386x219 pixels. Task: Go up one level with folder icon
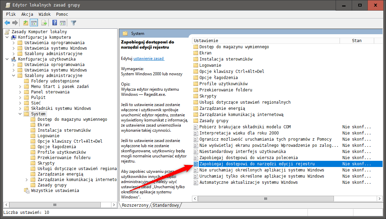[26, 23]
